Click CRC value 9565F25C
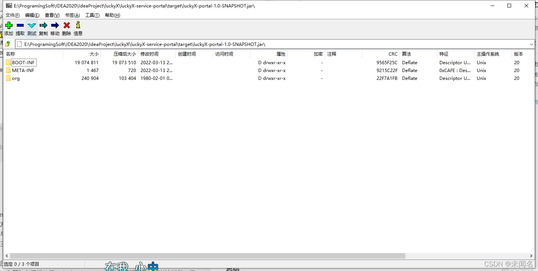Screen dimensions: 538x271 (x=387, y=63)
